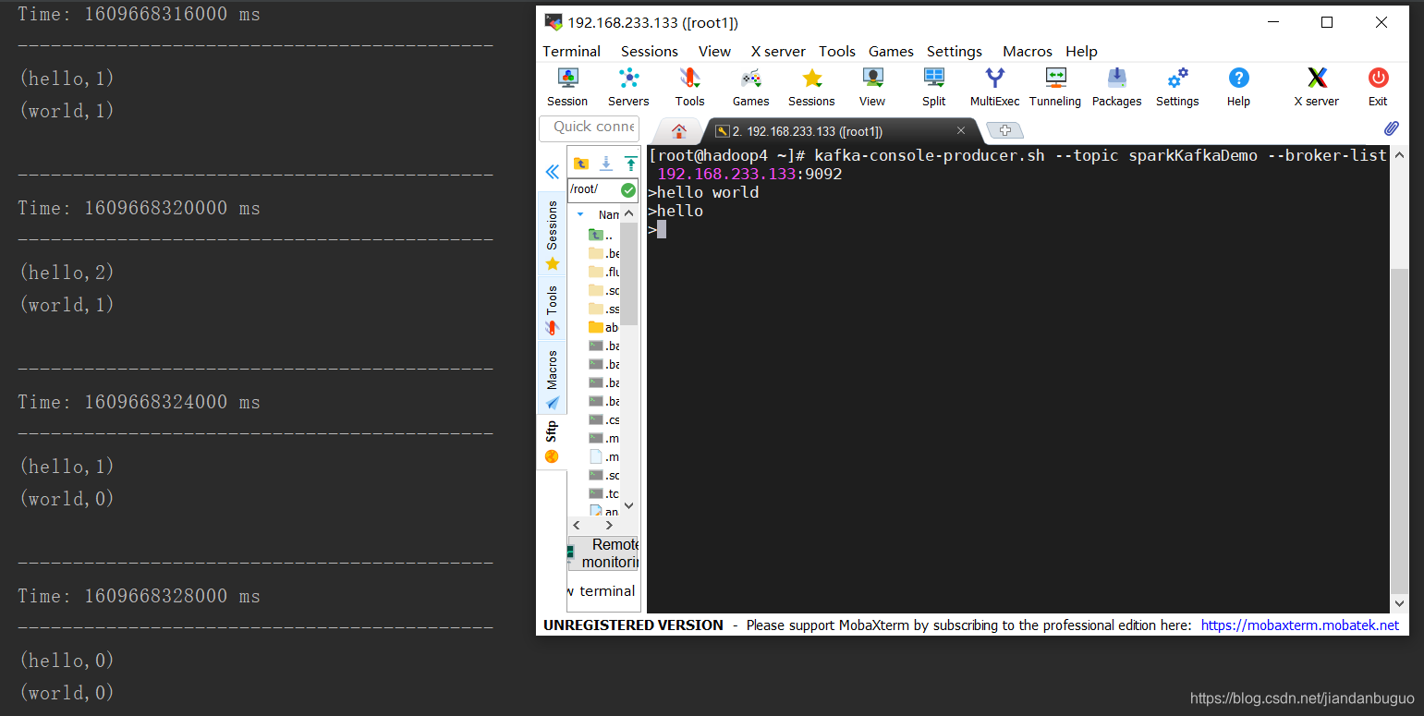Start the X server toolbar icon

coord(1317,87)
